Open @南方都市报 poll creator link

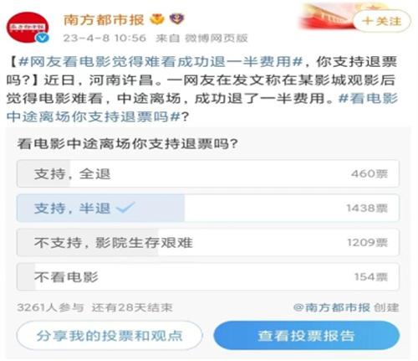click(x=332, y=307)
